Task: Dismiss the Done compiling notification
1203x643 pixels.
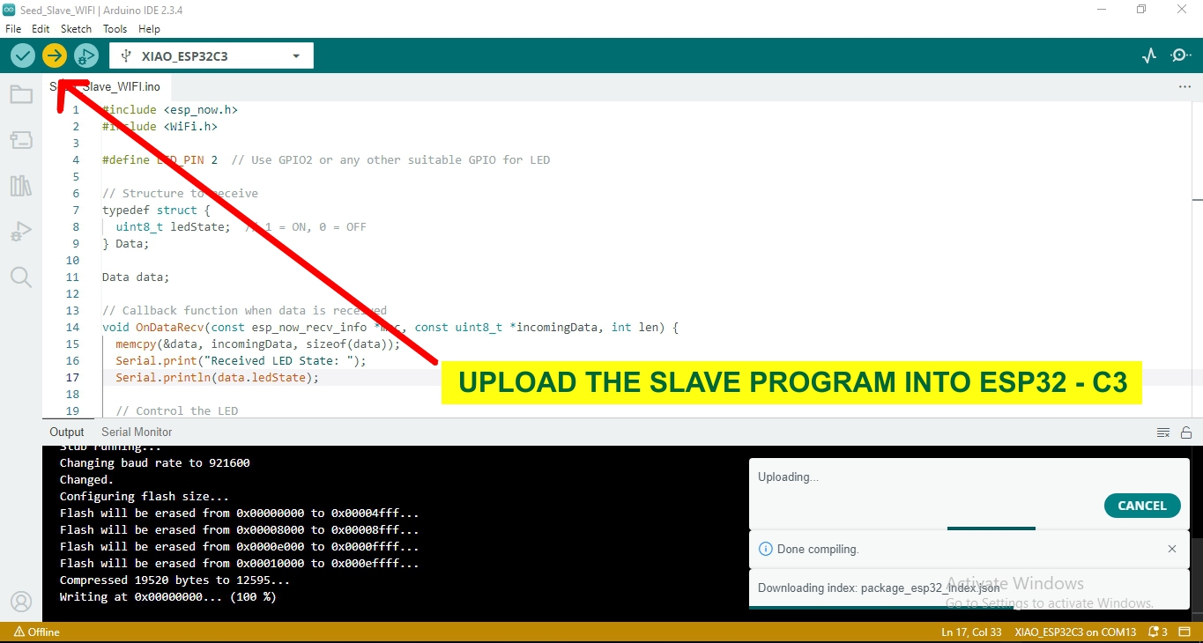Action: pos(1172,549)
